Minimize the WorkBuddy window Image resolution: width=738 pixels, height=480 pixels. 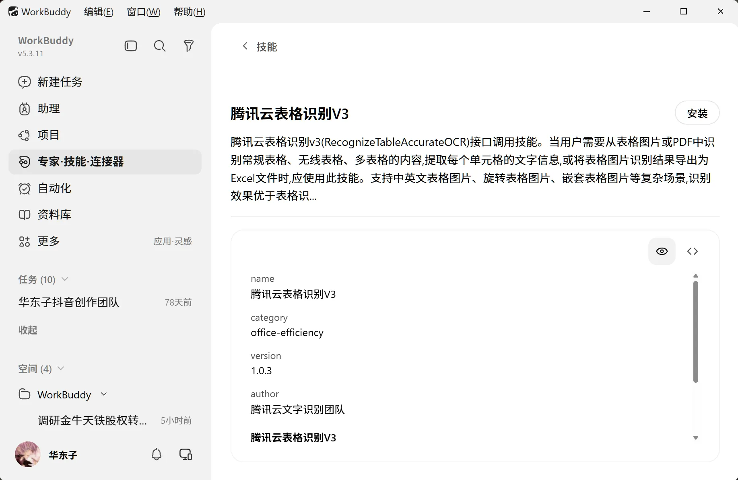point(647,12)
